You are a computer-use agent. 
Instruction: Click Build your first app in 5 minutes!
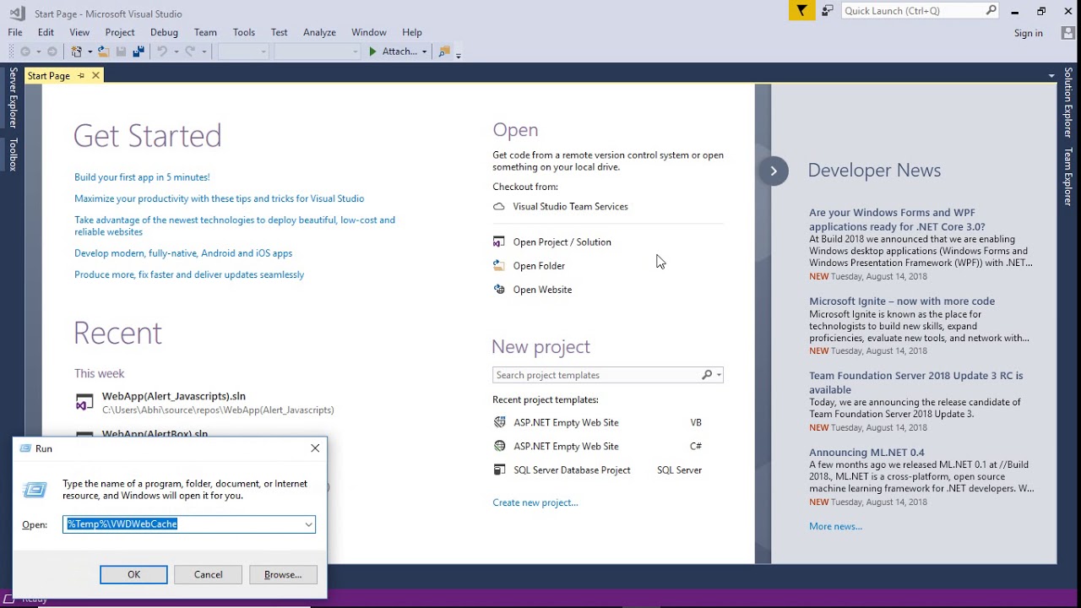click(x=142, y=177)
